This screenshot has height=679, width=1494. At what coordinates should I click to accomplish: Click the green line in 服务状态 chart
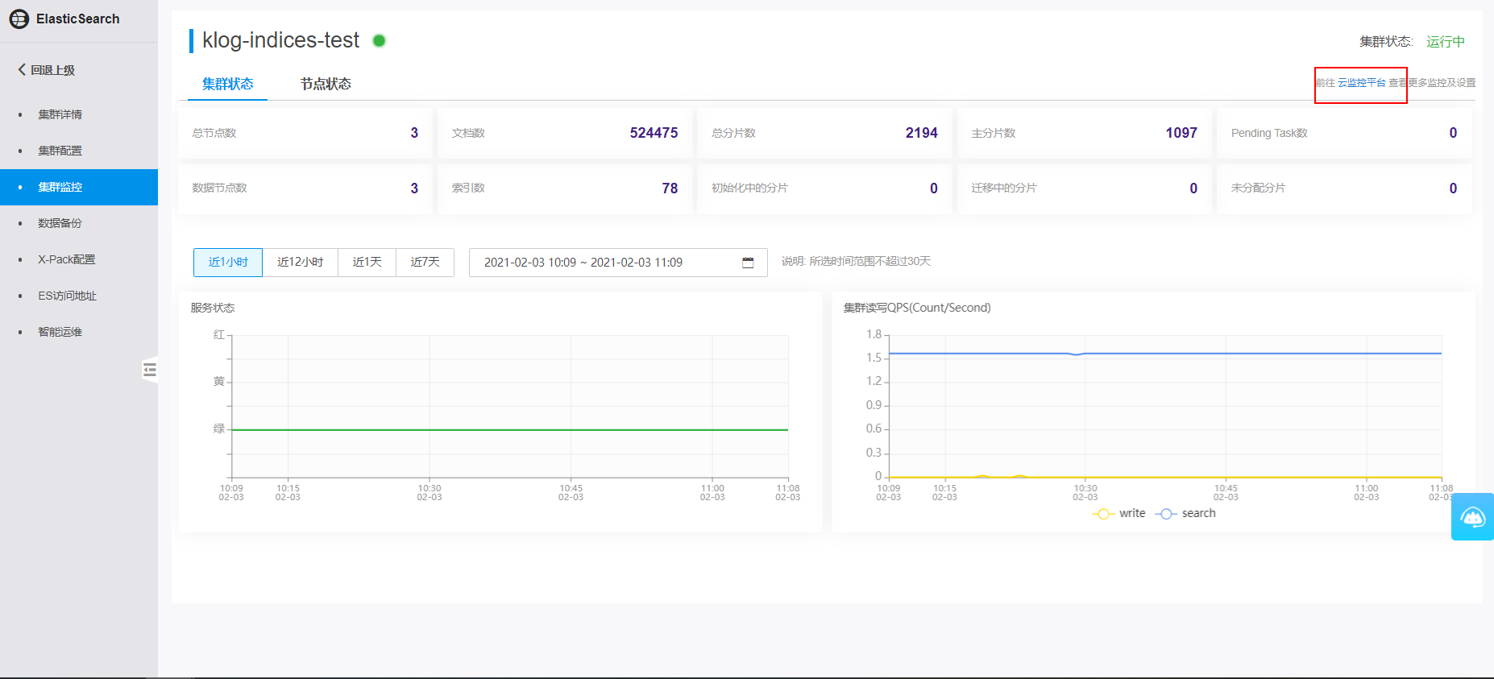[x=509, y=430]
